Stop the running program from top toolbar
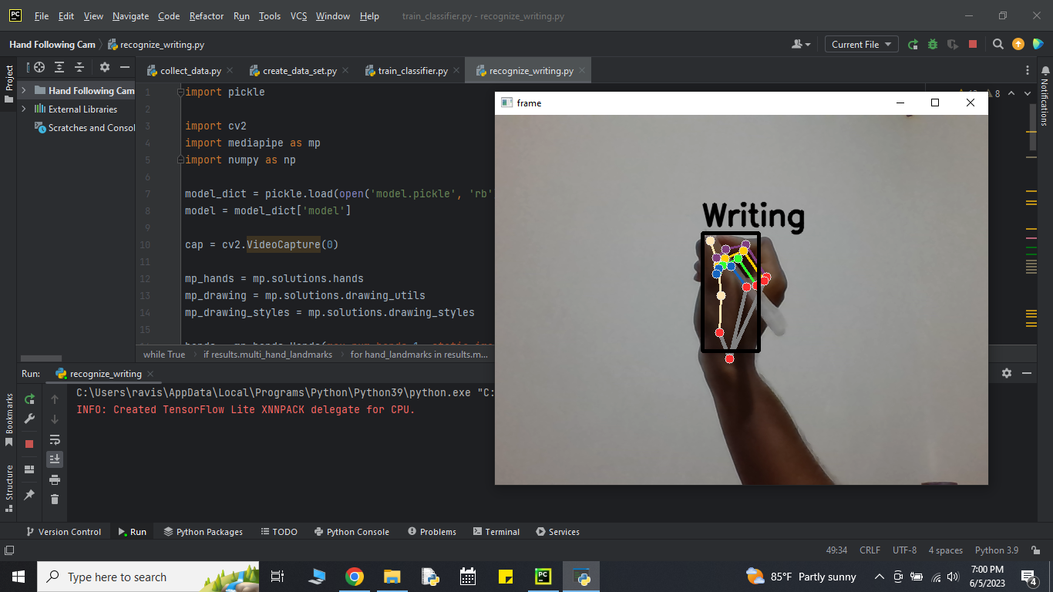 973,45
